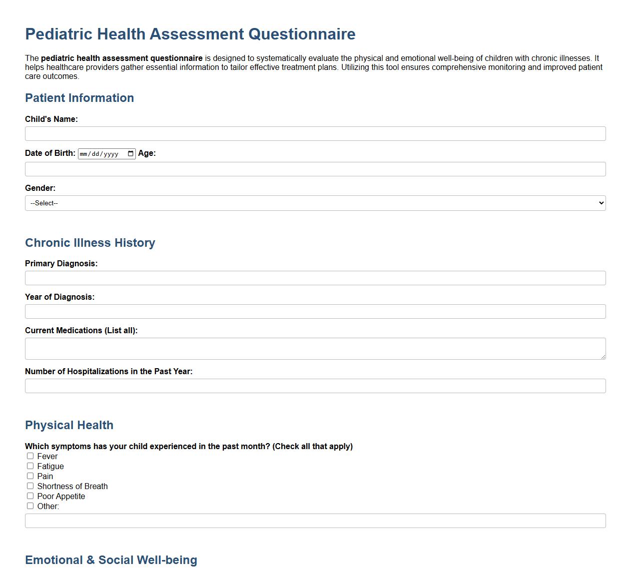Open the calendar date picker for Date of Birth
The image size is (631, 570).
point(130,153)
